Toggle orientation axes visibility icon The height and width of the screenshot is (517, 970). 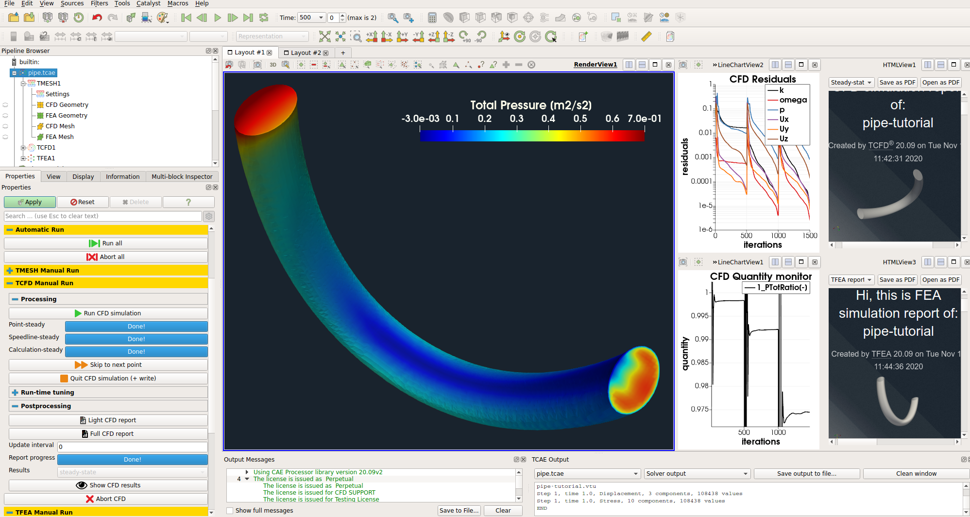(x=504, y=36)
